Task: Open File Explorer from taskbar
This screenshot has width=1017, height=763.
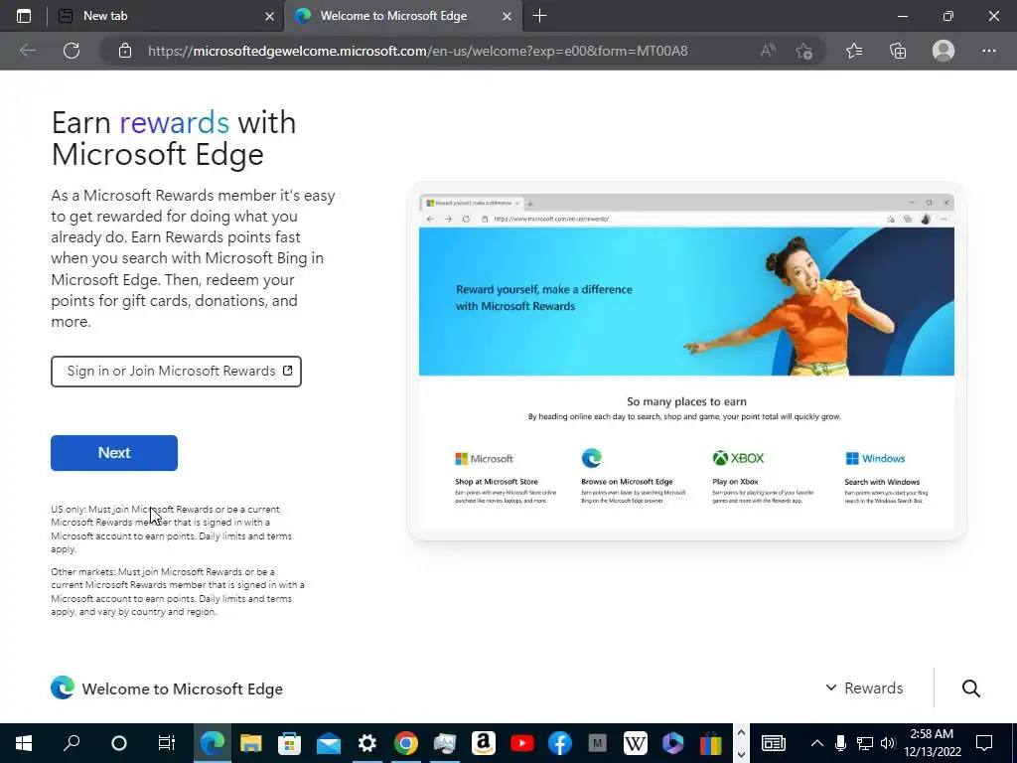Action: point(251,743)
